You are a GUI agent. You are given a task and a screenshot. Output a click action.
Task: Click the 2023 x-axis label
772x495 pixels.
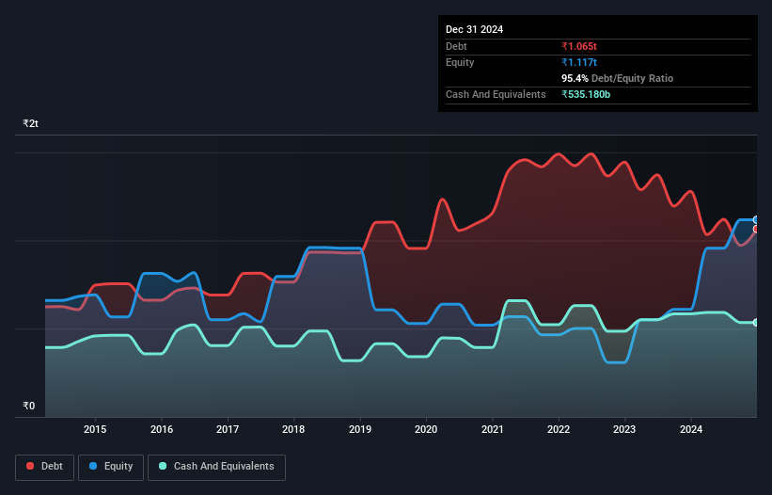pyautogui.click(x=624, y=429)
